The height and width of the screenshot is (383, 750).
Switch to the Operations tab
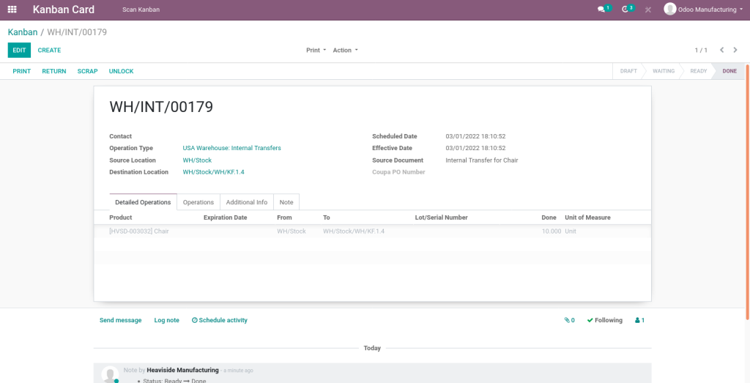point(198,202)
